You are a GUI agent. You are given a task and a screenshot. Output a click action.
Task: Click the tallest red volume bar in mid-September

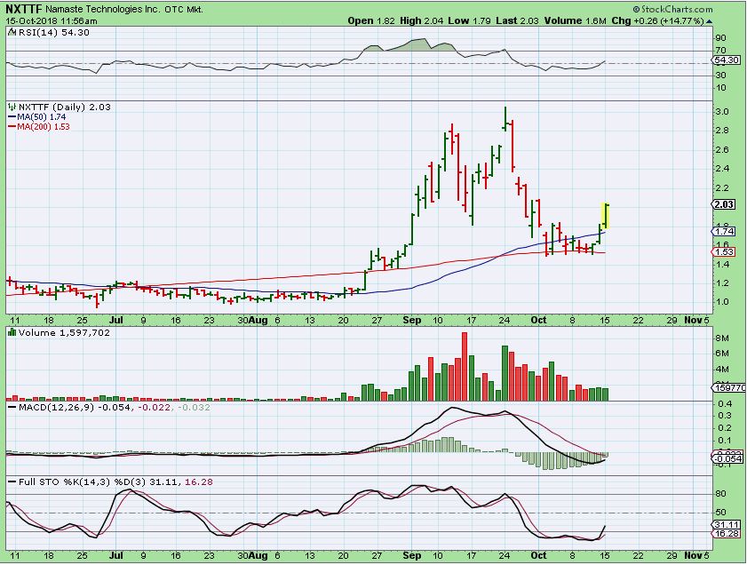465,366
